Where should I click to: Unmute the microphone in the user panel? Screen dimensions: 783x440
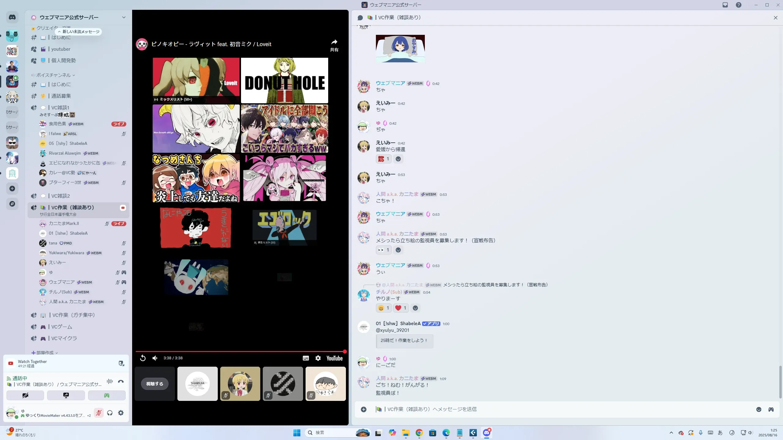point(98,413)
